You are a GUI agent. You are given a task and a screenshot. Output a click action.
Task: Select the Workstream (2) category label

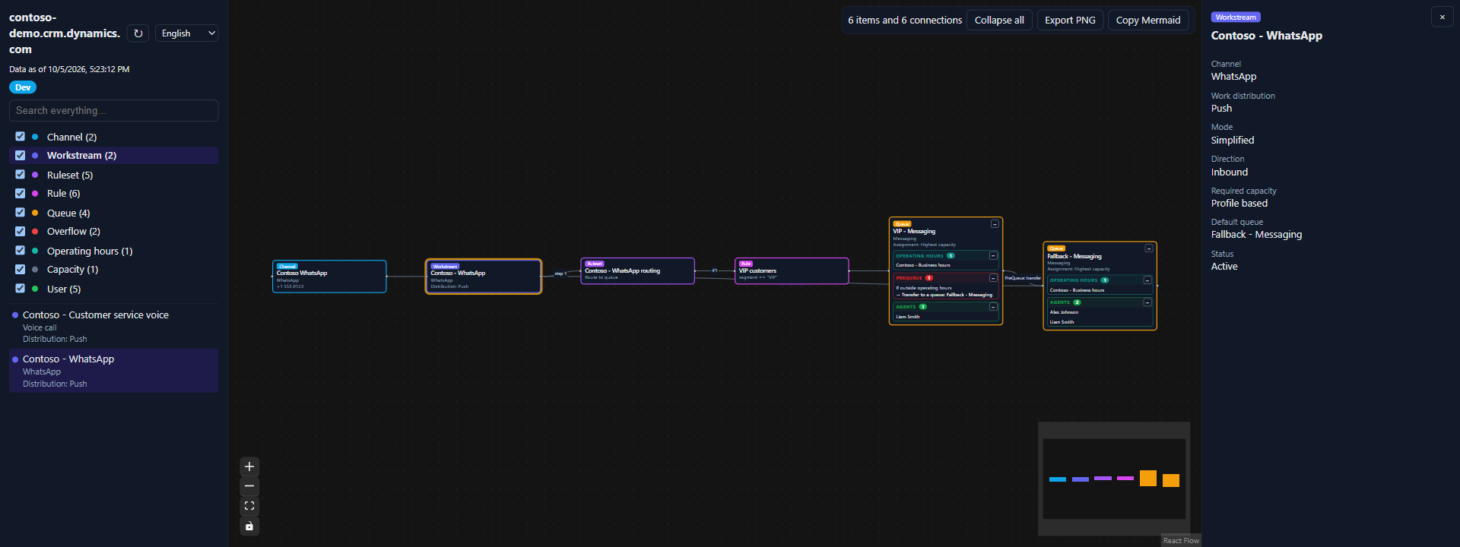point(81,155)
